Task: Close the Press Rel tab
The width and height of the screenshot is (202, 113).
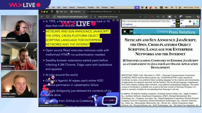Action: [x=84, y=12]
